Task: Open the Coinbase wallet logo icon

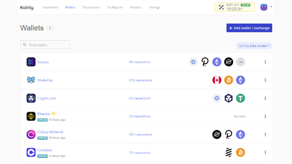Action: [31, 153]
